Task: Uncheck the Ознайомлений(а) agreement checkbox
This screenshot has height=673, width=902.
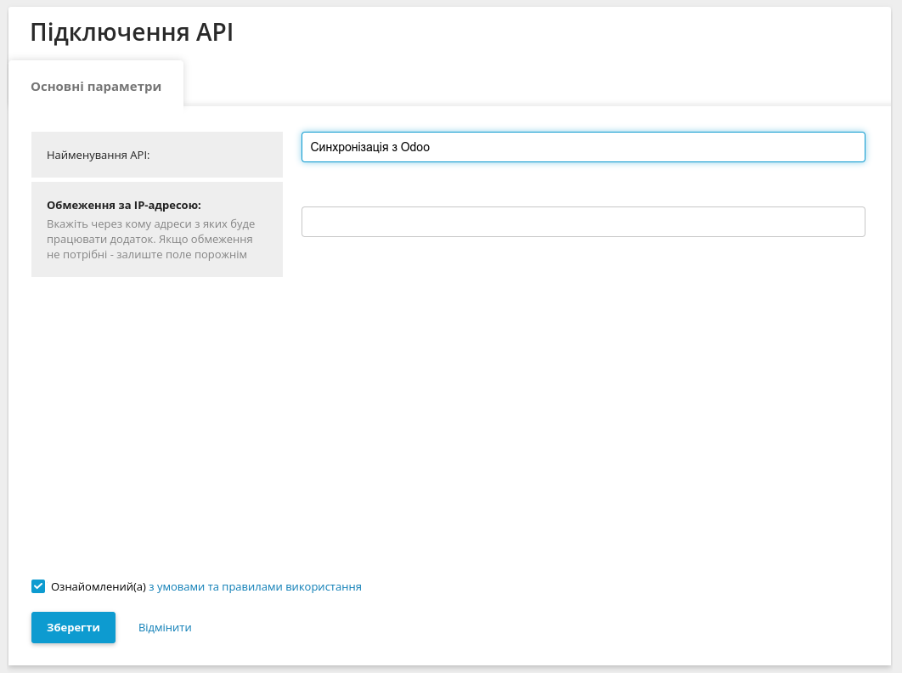Action: [x=37, y=585]
